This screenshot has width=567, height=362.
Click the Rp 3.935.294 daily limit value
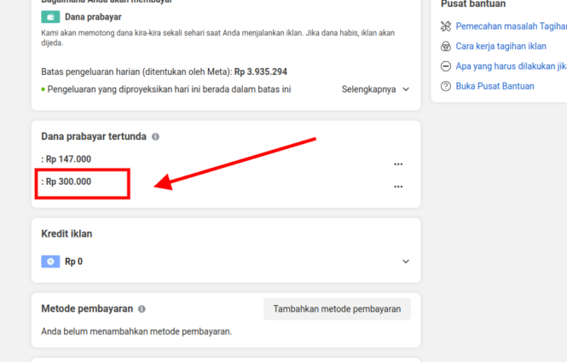261,72
